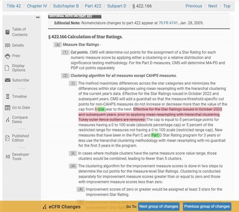Click Previous group of changes button

(x=207, y=206)
